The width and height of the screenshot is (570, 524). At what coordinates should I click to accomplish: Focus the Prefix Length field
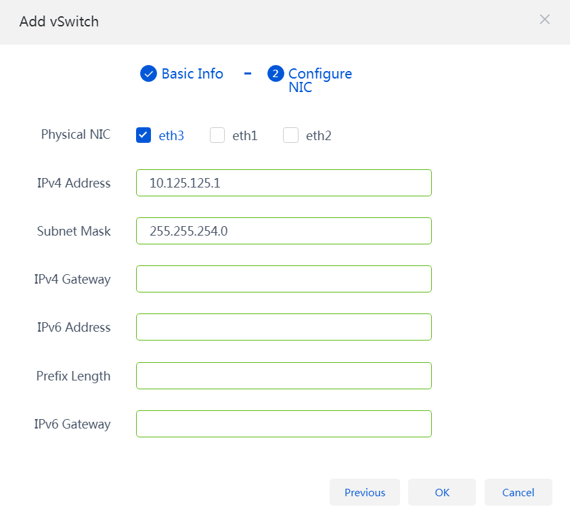(284, 376)
